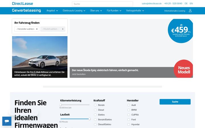Select the Audi manufacturer checkbox

tap(129, 105)
